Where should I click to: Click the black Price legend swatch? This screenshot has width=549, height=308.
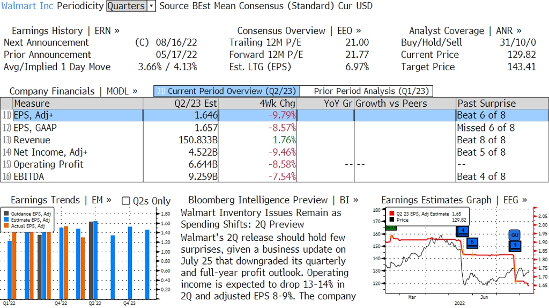[391, 219]
